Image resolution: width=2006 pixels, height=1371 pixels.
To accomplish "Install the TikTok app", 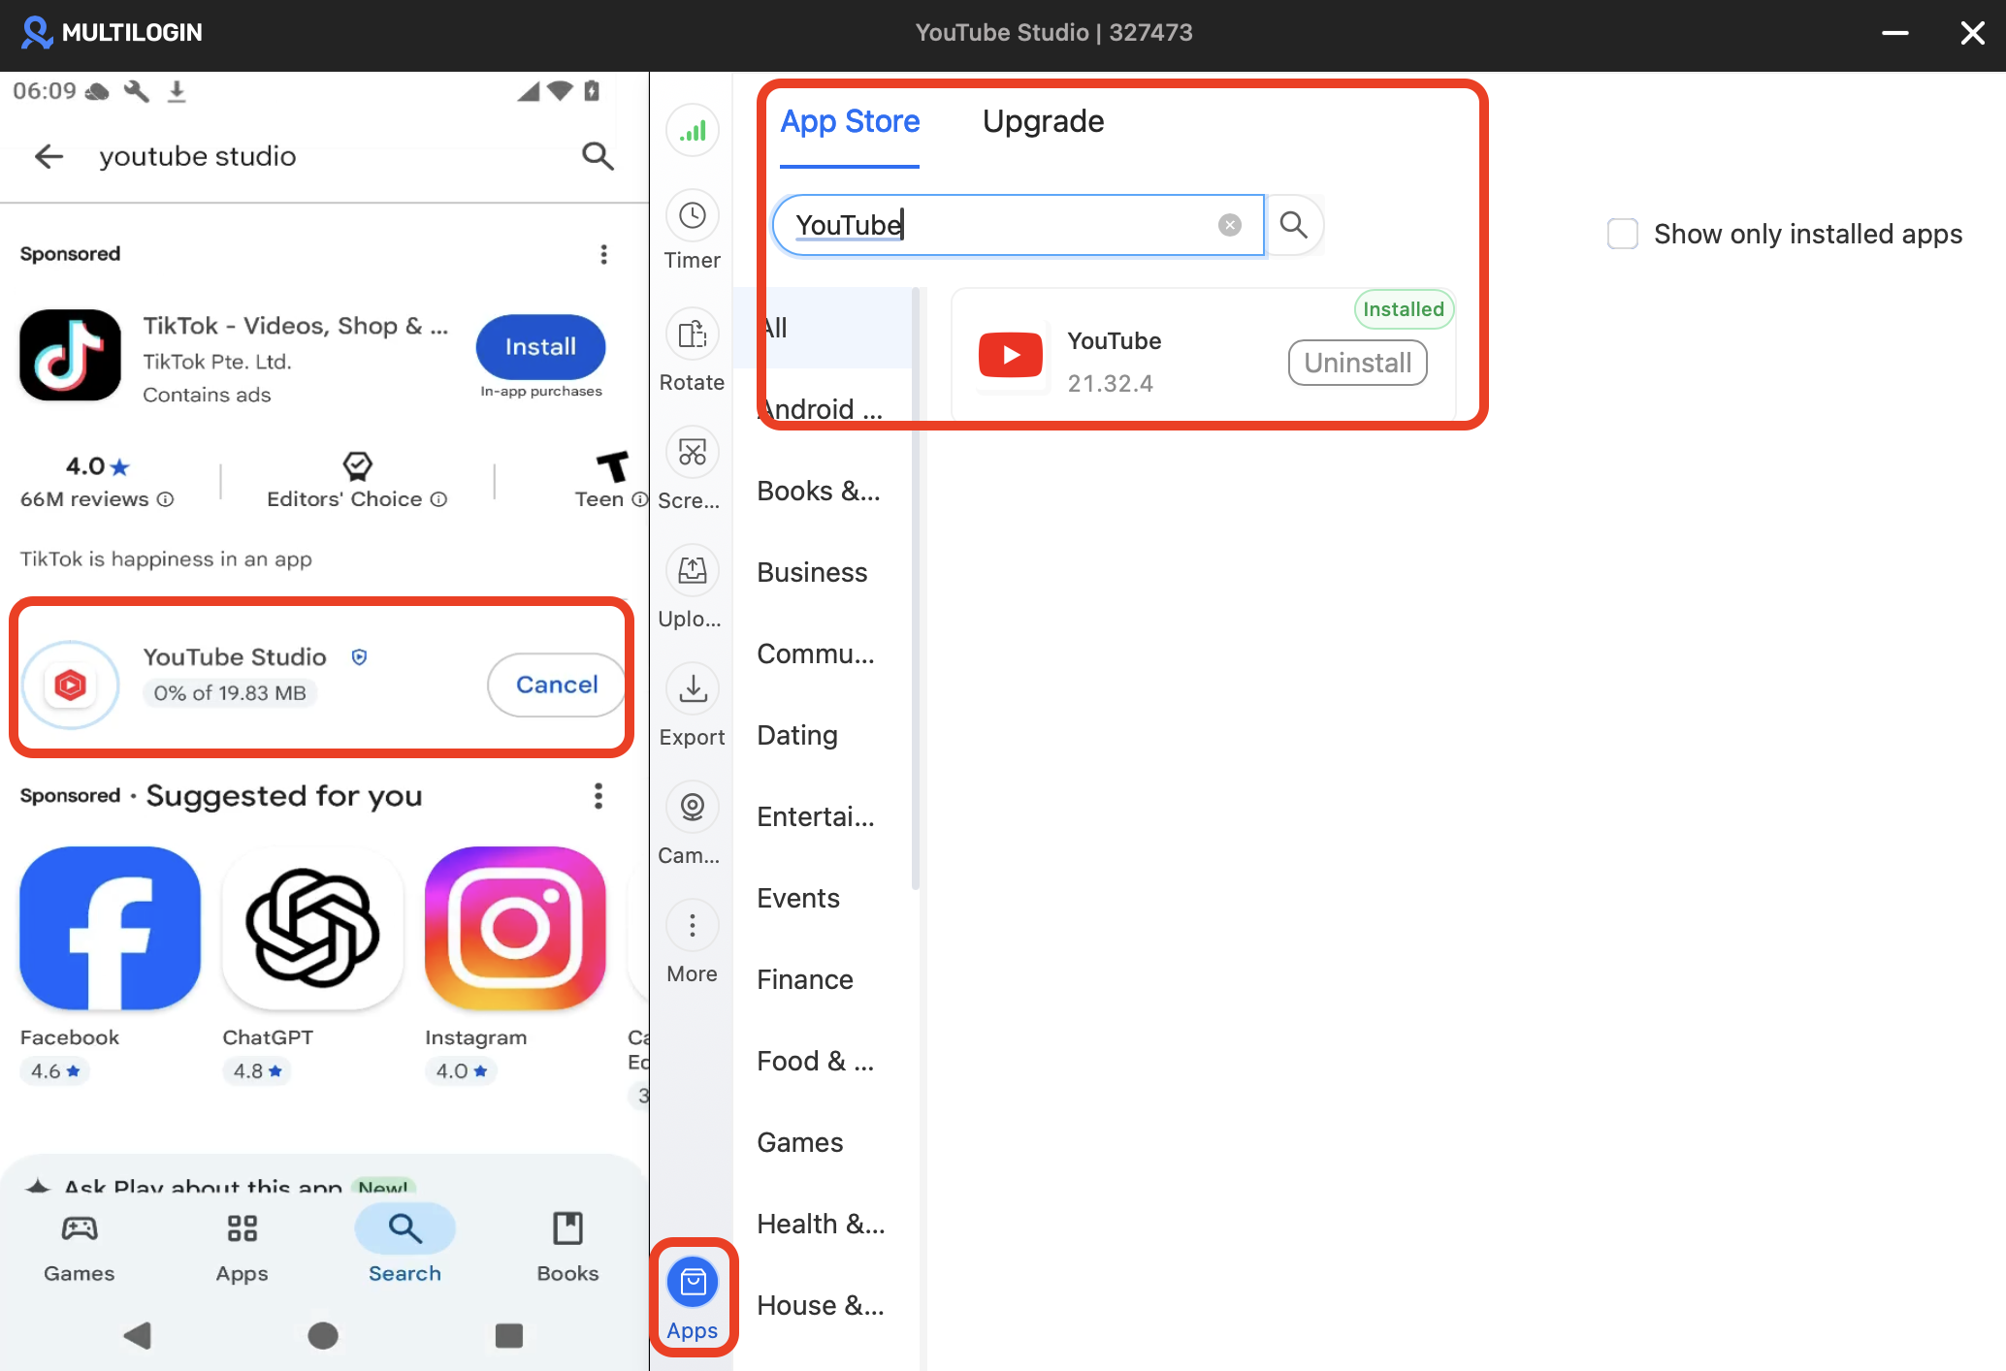I will tap(540, 346).
